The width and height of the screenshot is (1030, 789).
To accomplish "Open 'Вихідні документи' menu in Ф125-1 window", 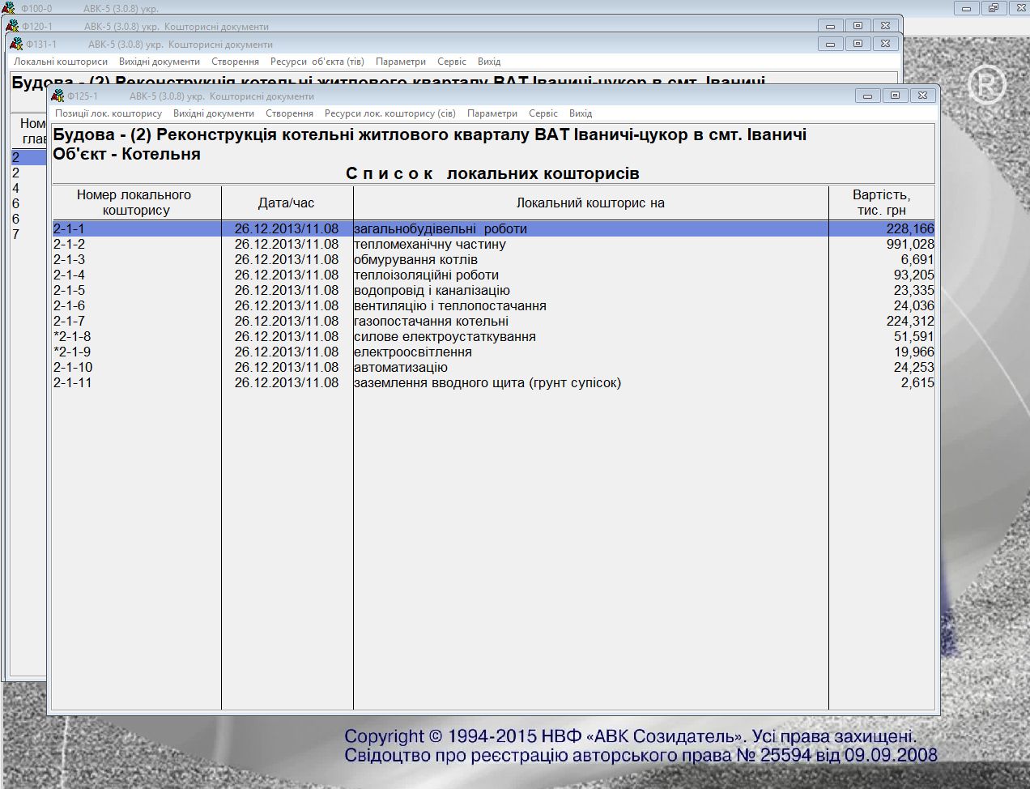I will [214, 113].
